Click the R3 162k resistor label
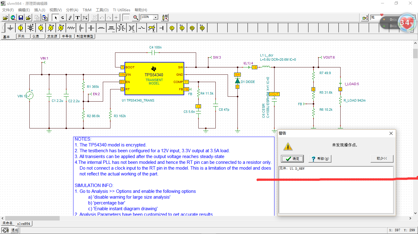Viewport: 418px width, 234px height. pos(120,116)
